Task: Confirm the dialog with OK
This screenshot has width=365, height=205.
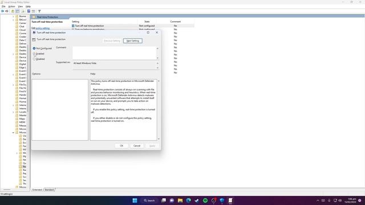Action: [121, 146]
